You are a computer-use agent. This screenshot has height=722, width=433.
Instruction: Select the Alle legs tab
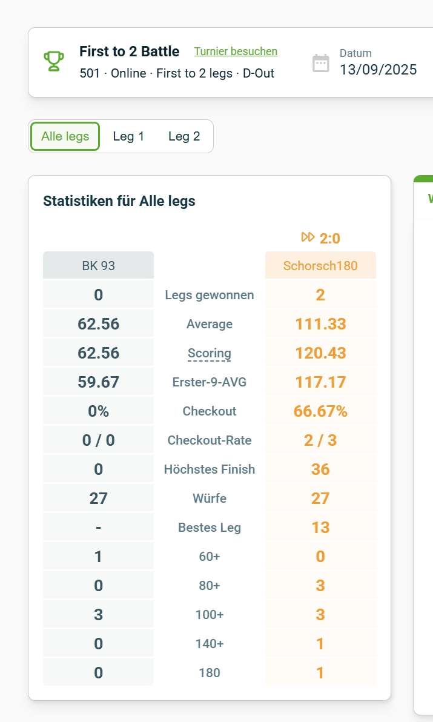pyautogui.click(x=65, y=136)
